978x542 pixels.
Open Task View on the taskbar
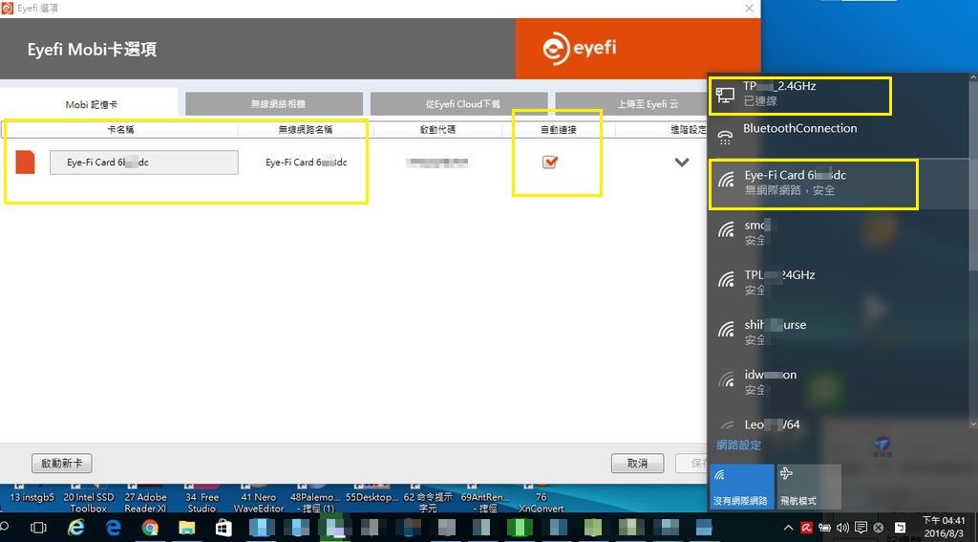click(38, 528)
